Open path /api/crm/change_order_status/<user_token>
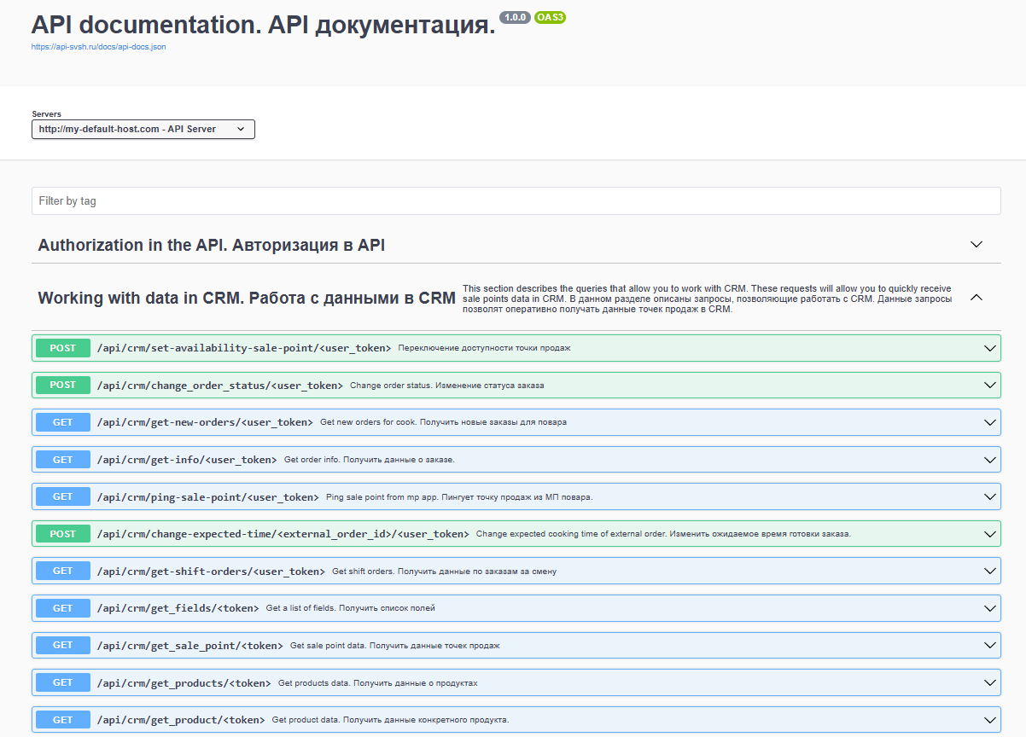Screen dimensions: 1026x737 220,386
